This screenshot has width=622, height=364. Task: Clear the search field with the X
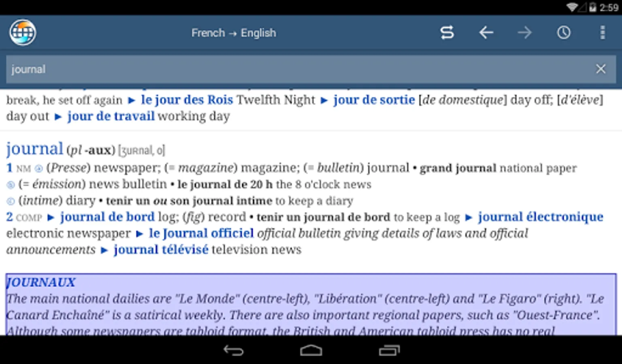tap(601, 69)
